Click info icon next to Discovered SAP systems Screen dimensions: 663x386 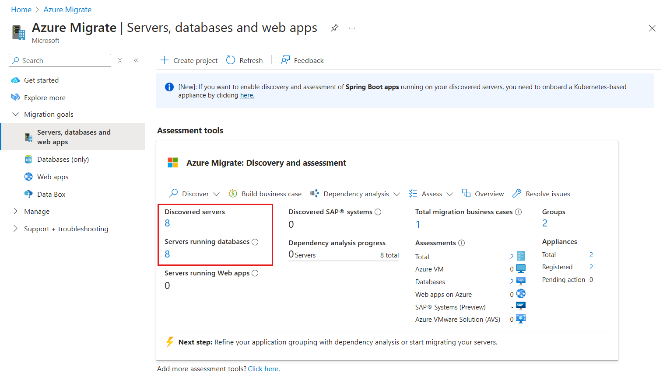pyautogui.click(x=378, y=212)
